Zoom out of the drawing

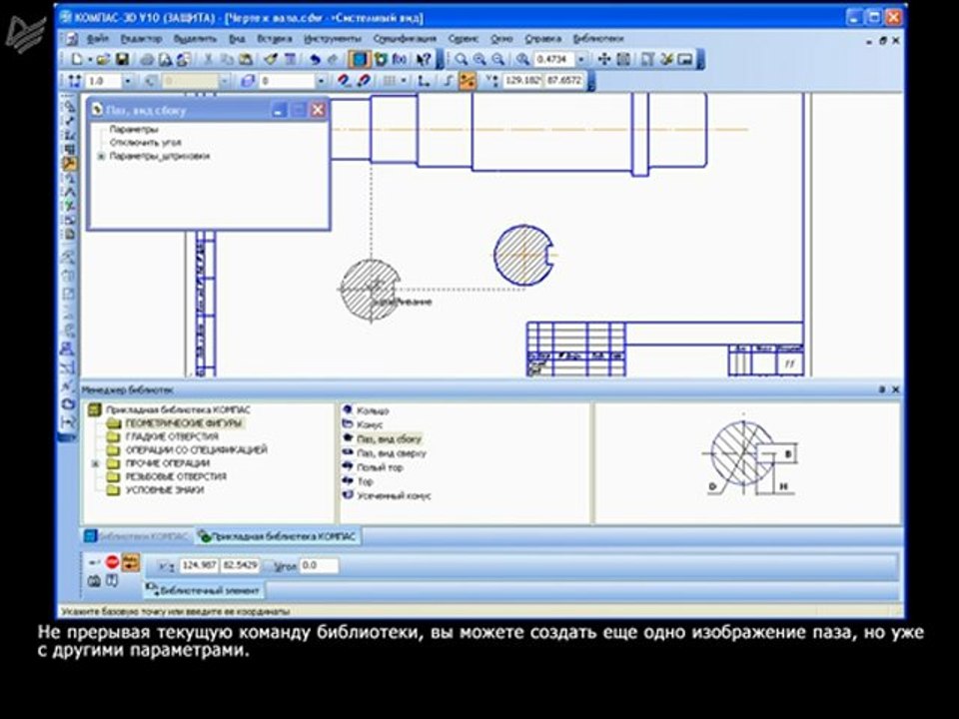point(498,59)
